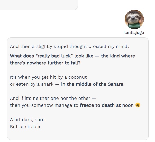Click bold text "in the middle of the Sahara"
The width and height of the screenshot is (155, 142).
[92, 84]
